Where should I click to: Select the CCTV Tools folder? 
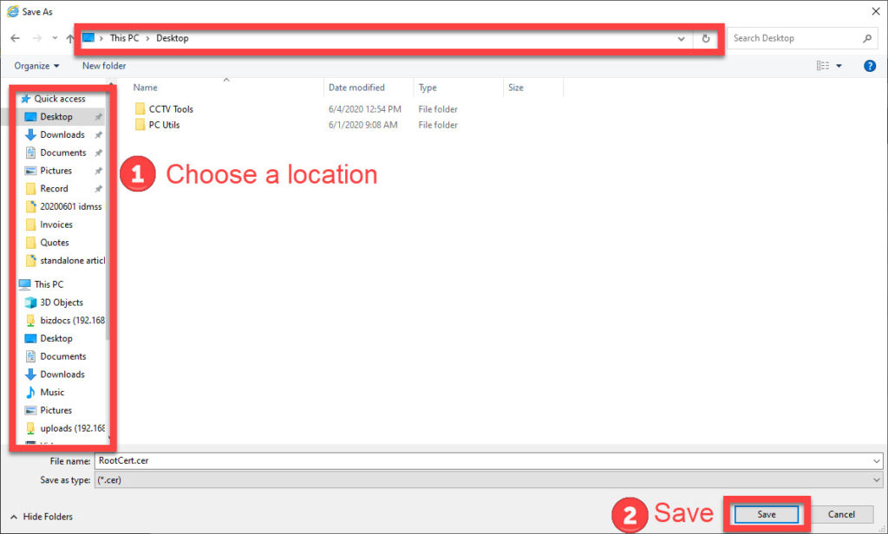(170, 109)
